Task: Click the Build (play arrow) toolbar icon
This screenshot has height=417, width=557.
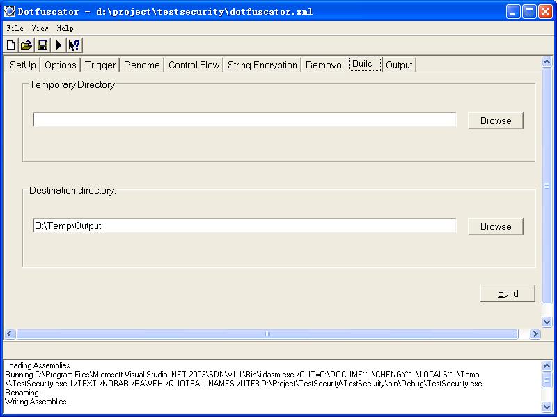Action: pyautogui.click(x=58, y=45)
